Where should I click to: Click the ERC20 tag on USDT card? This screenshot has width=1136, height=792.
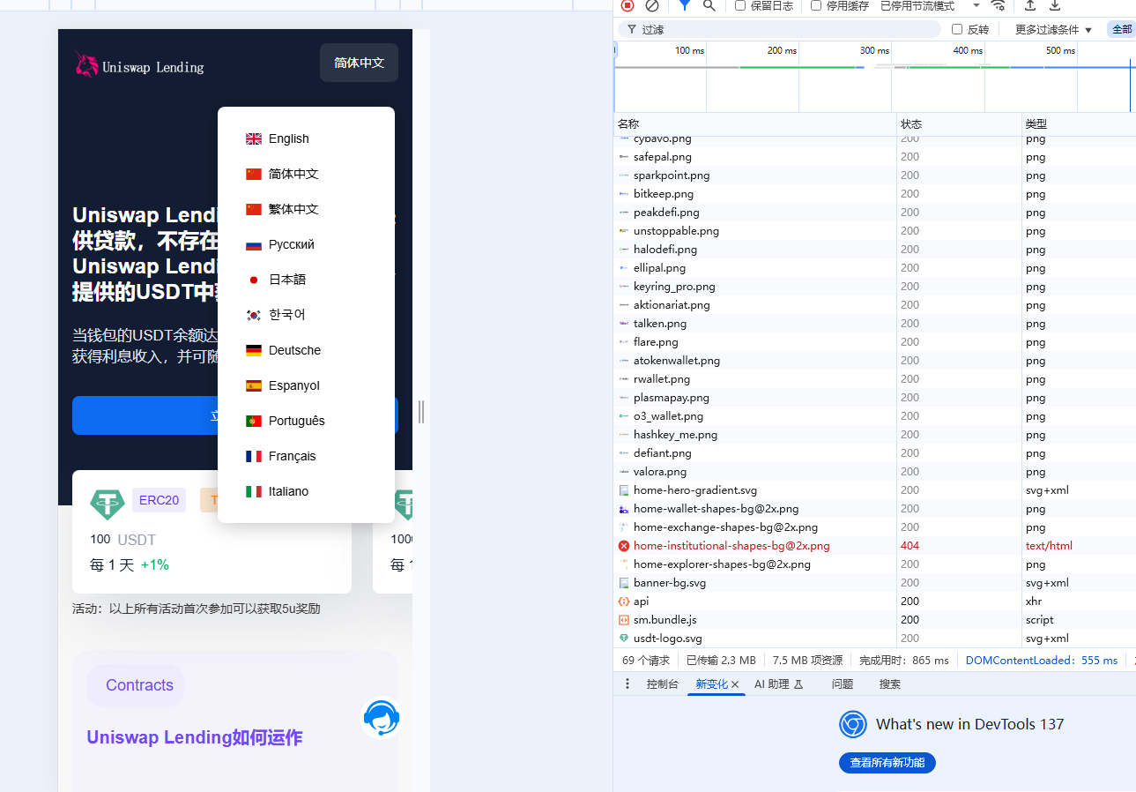point(160,500)
